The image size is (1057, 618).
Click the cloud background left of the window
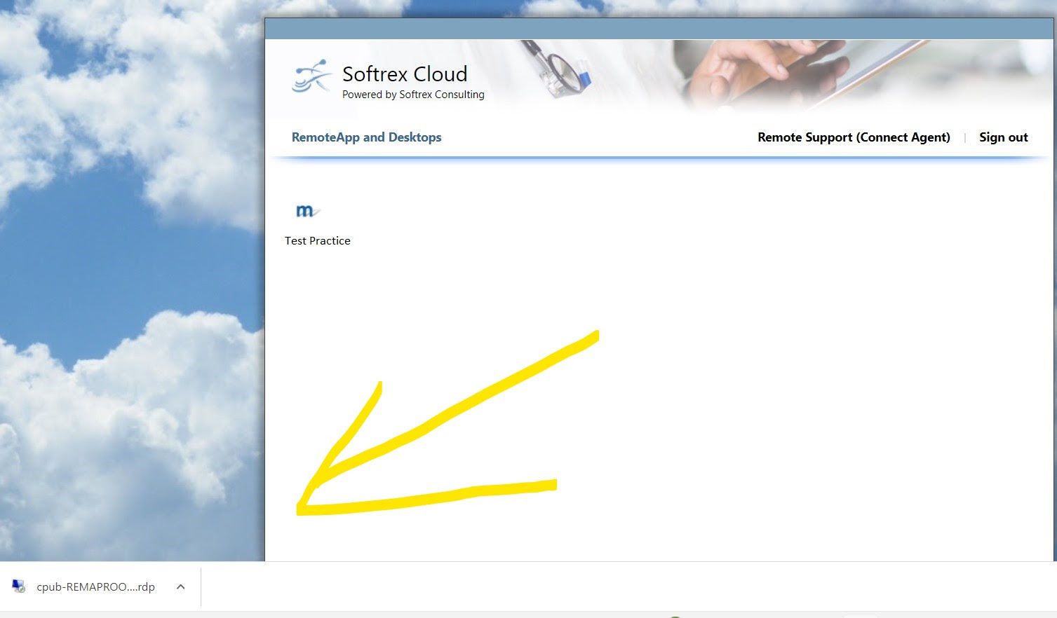(x=126, y=280)
